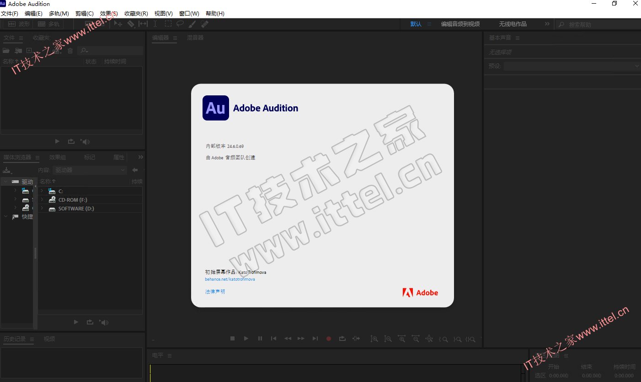Click the Open File folder icon in Files panel
Image resolution: width=641 pixels, height=382 pixels.
6,51
